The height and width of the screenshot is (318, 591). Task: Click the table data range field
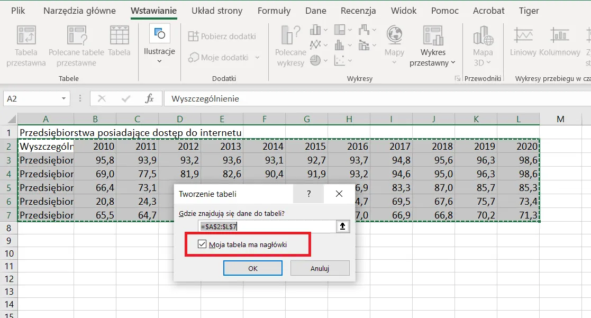[267, 226]
